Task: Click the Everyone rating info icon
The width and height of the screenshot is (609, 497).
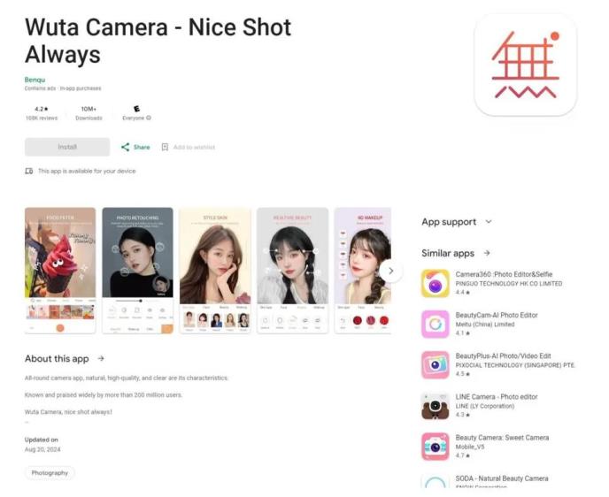Action: [149, 118]
